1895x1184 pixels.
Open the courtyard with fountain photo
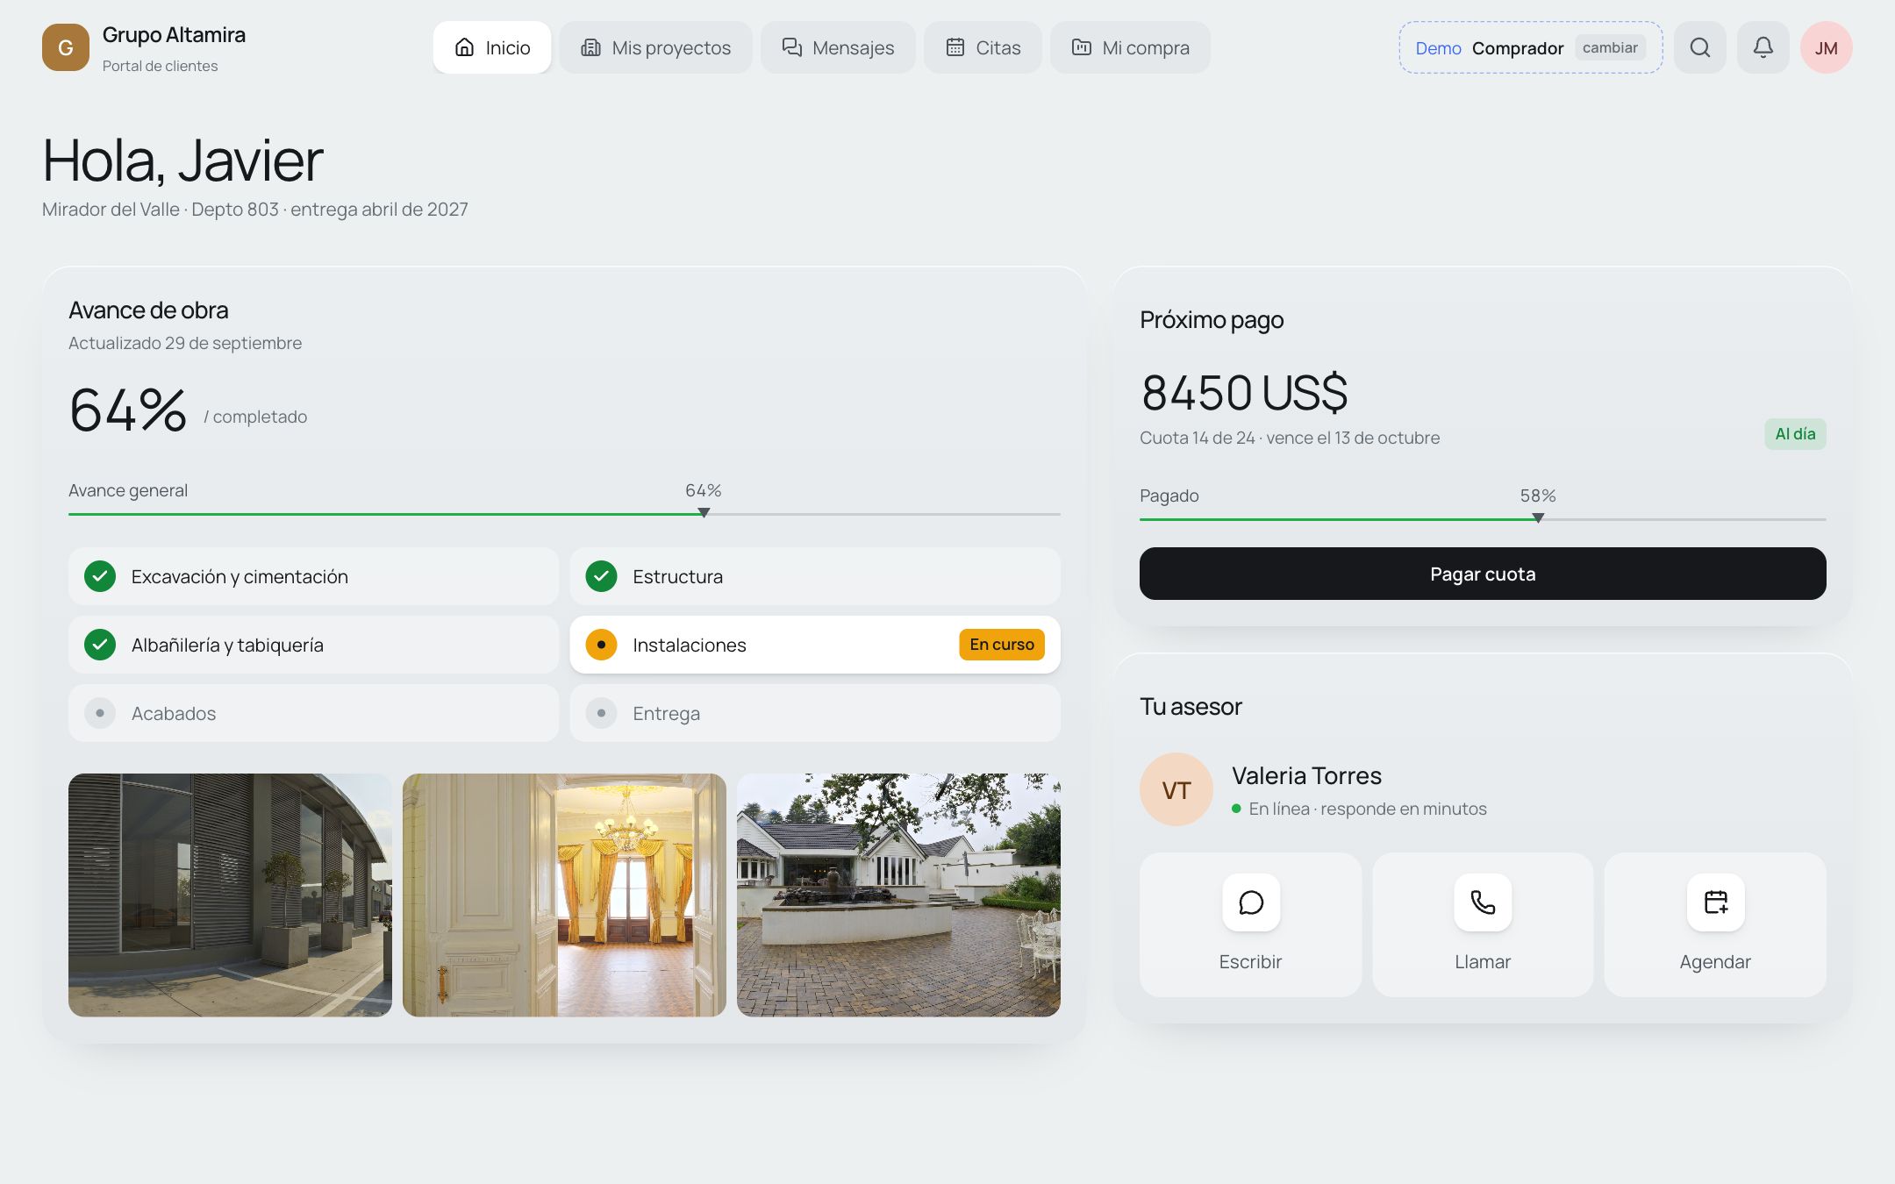point(898,895)
